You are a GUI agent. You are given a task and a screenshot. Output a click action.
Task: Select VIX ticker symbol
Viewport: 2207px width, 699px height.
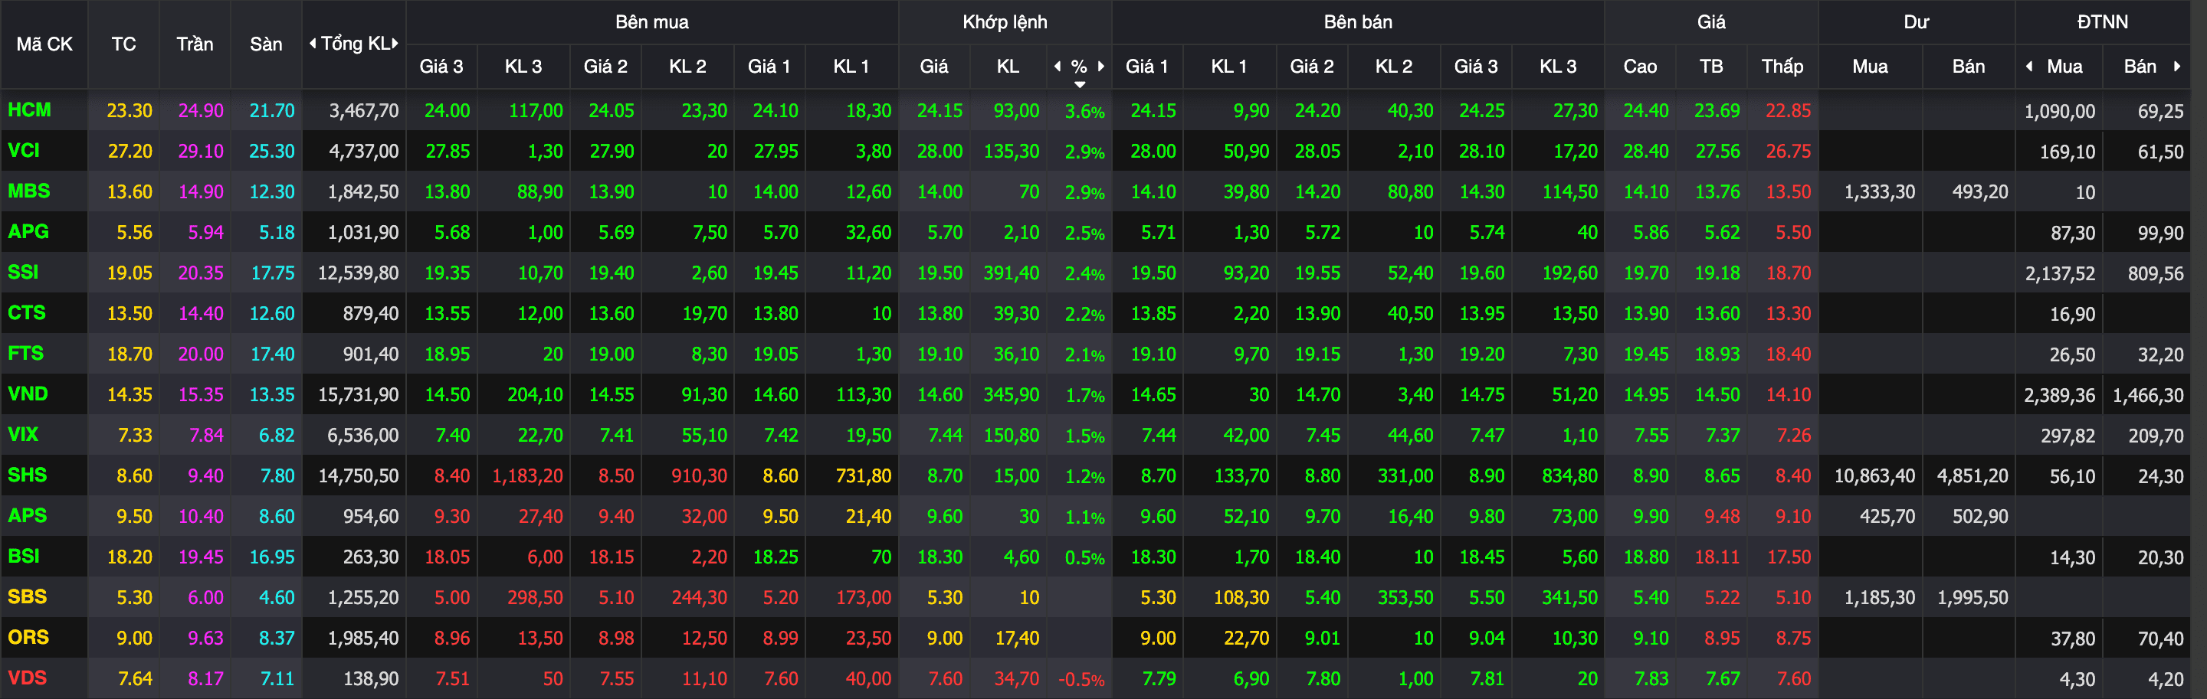coord(23,435)
